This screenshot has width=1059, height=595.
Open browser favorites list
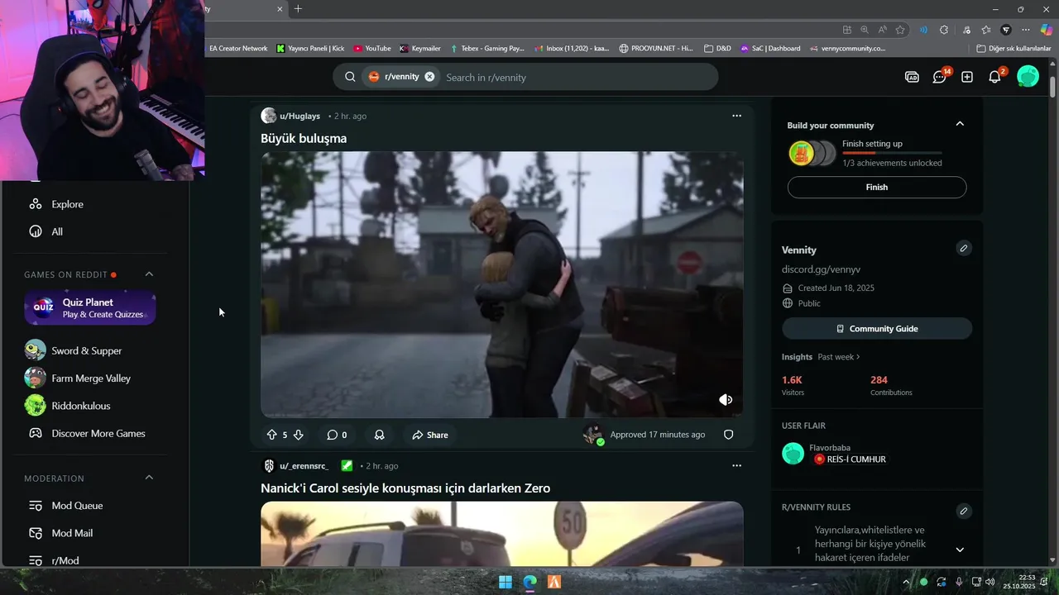(x=985, y=29)
